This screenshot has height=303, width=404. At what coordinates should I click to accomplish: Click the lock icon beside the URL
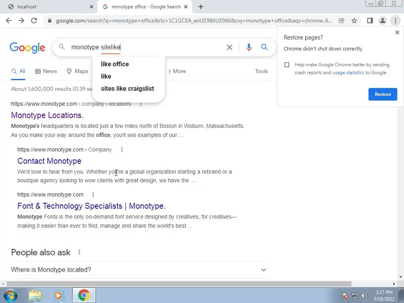coord(50,21)
